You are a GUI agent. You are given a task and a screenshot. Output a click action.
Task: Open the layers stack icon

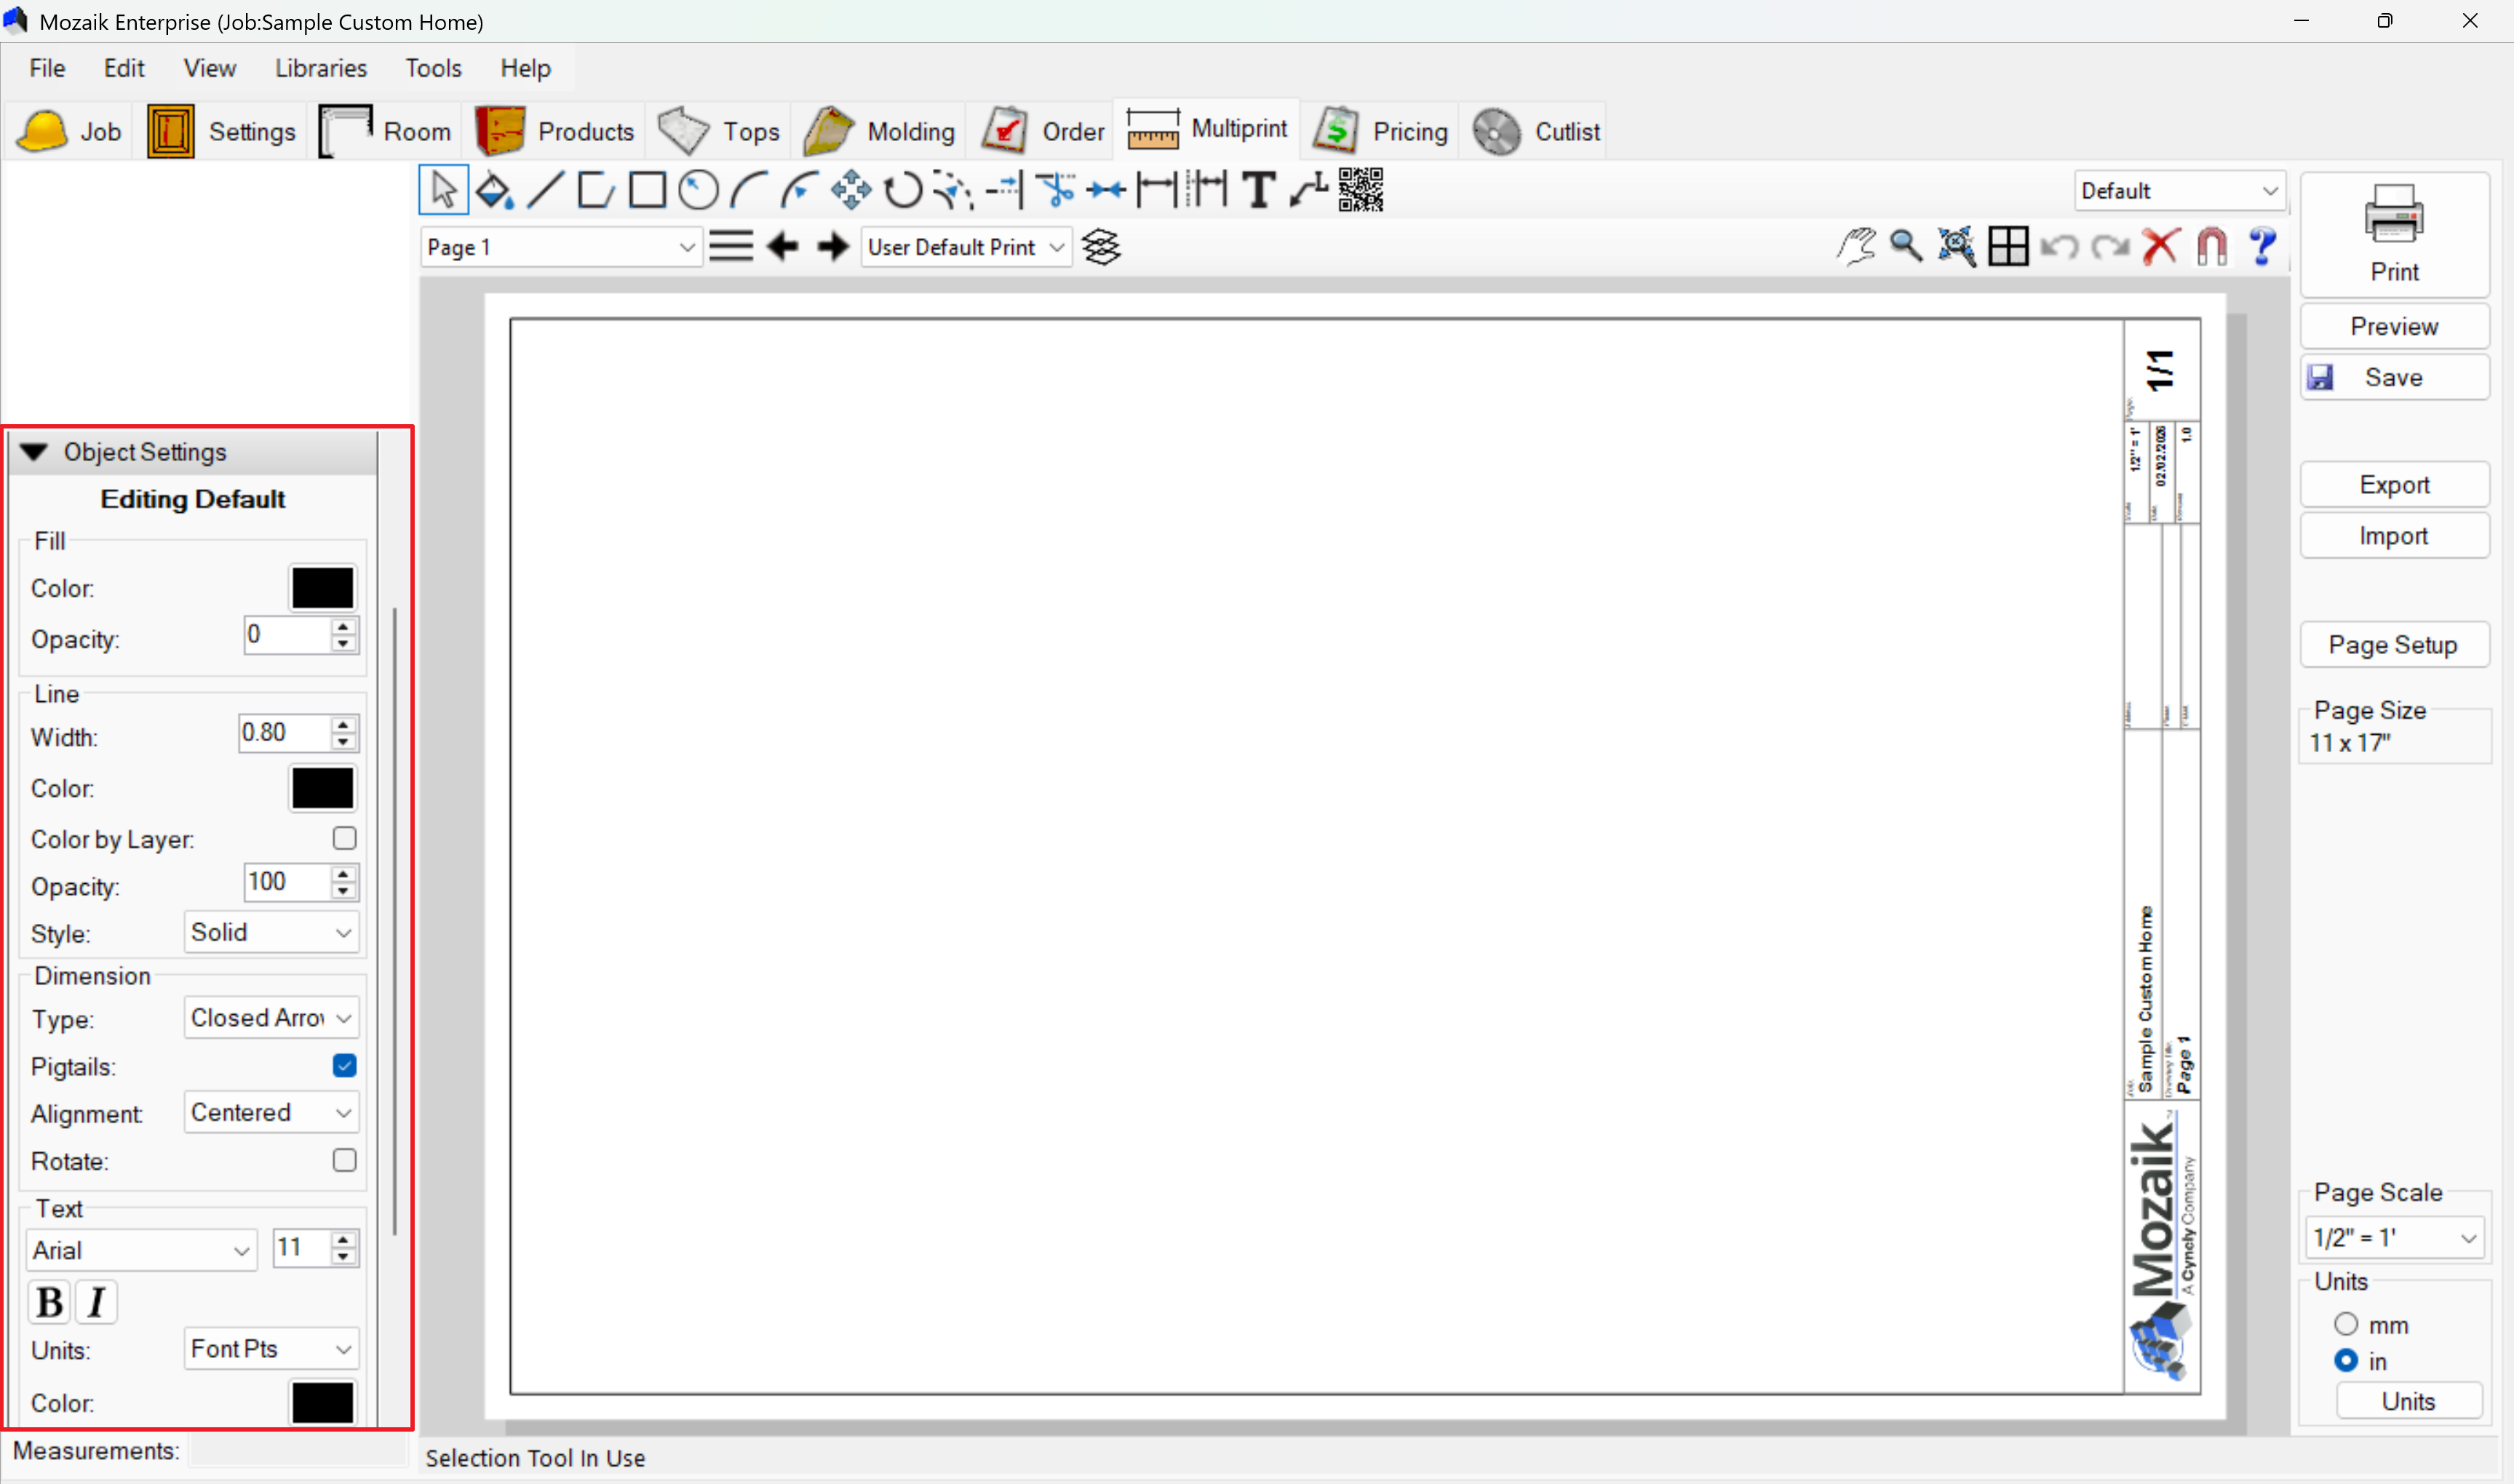click(x=1101, y=247)
